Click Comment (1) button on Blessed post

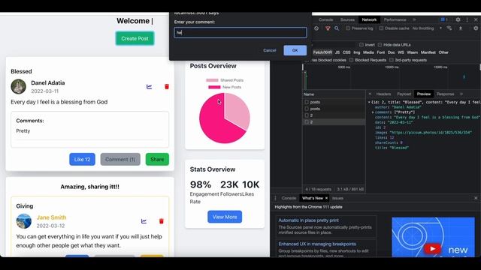click(x=120, y=160)
